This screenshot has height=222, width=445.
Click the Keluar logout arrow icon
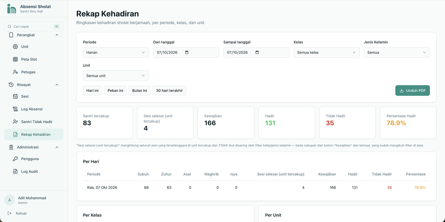[x=9, y=213]
